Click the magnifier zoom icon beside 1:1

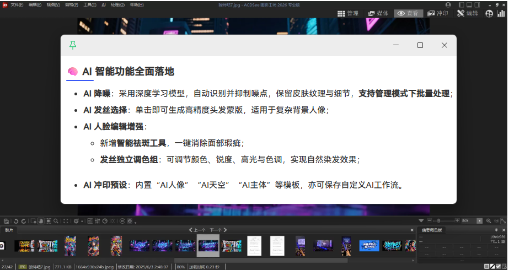point(488,221)
